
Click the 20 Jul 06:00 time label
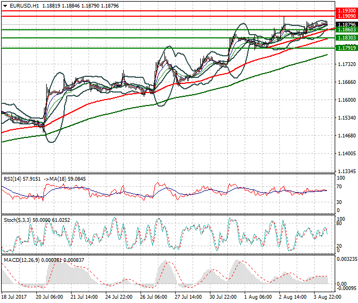point(49,297)
